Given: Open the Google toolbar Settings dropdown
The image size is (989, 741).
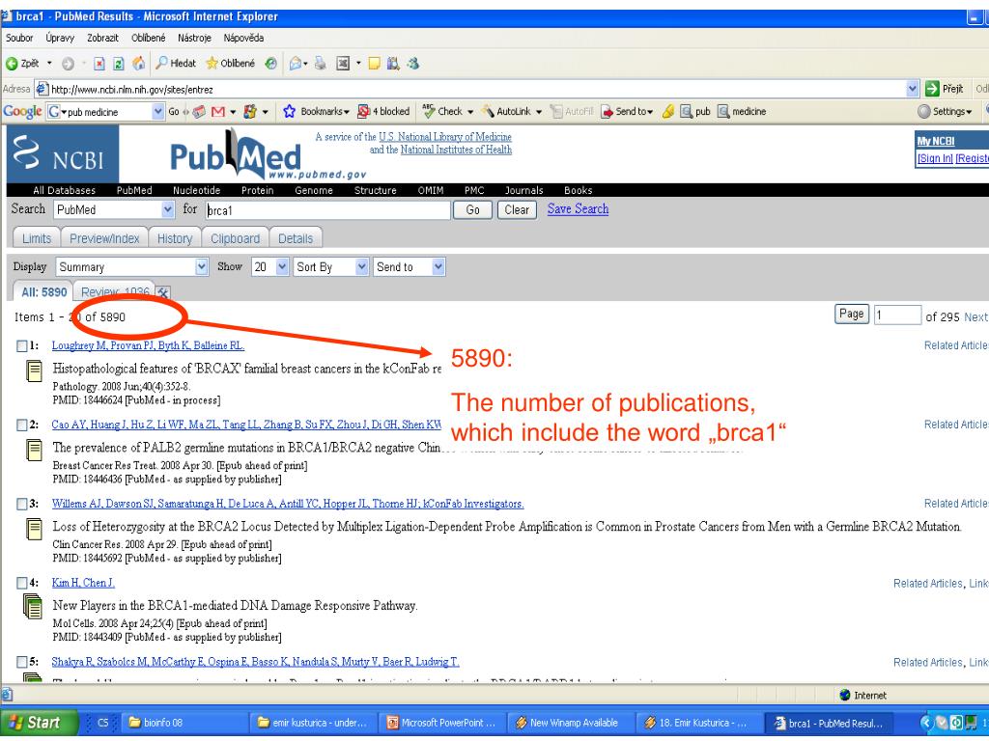Looking at the screenshot, I should tap(945, 112).
